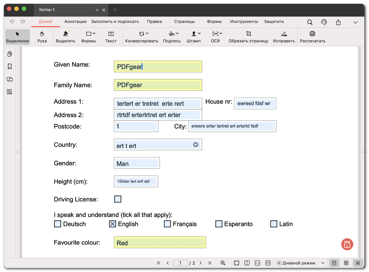Open the Convert (Конвертировать) dropdown

pyautogui.click(x=142, y=37)
